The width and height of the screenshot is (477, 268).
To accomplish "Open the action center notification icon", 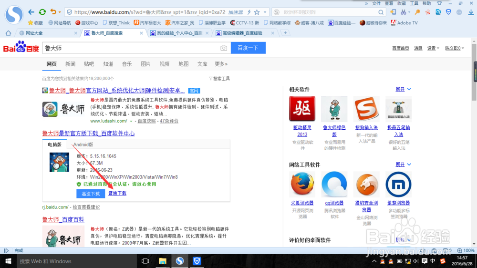I will pyautogui.click(x=425, y=261).
